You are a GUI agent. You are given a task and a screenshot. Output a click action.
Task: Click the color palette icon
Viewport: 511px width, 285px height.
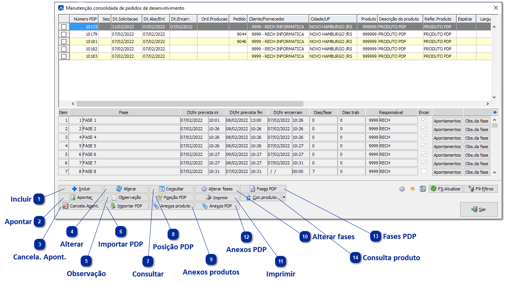(412, 189)
